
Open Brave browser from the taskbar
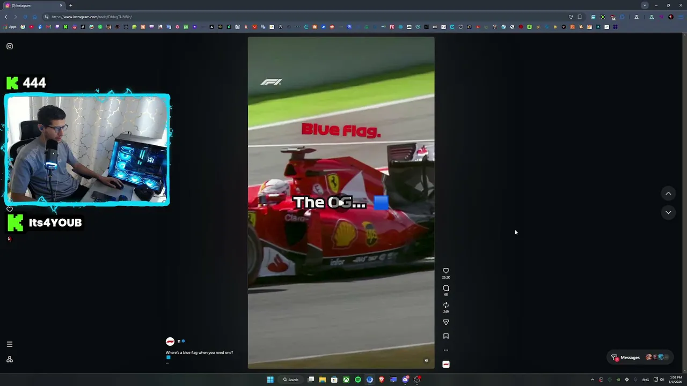(x=382, y=380)
